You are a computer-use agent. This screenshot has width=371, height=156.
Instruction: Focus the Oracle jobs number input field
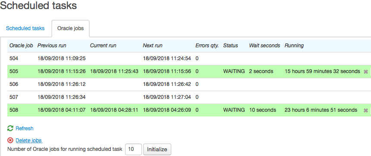click(x=133, y=150)
